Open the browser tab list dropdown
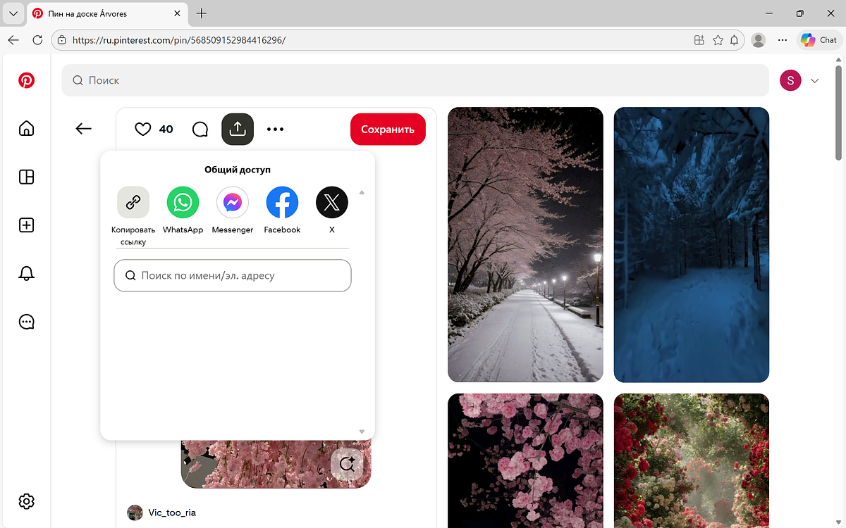 click(13, 13)
